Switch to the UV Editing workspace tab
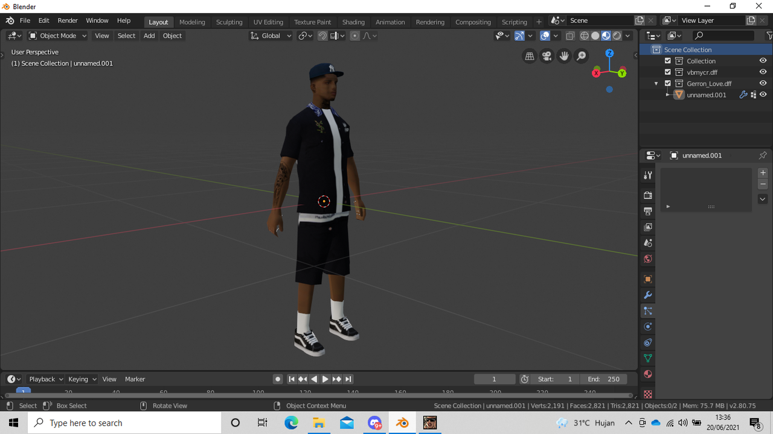The image size is (773, 434). pos(268,22)
